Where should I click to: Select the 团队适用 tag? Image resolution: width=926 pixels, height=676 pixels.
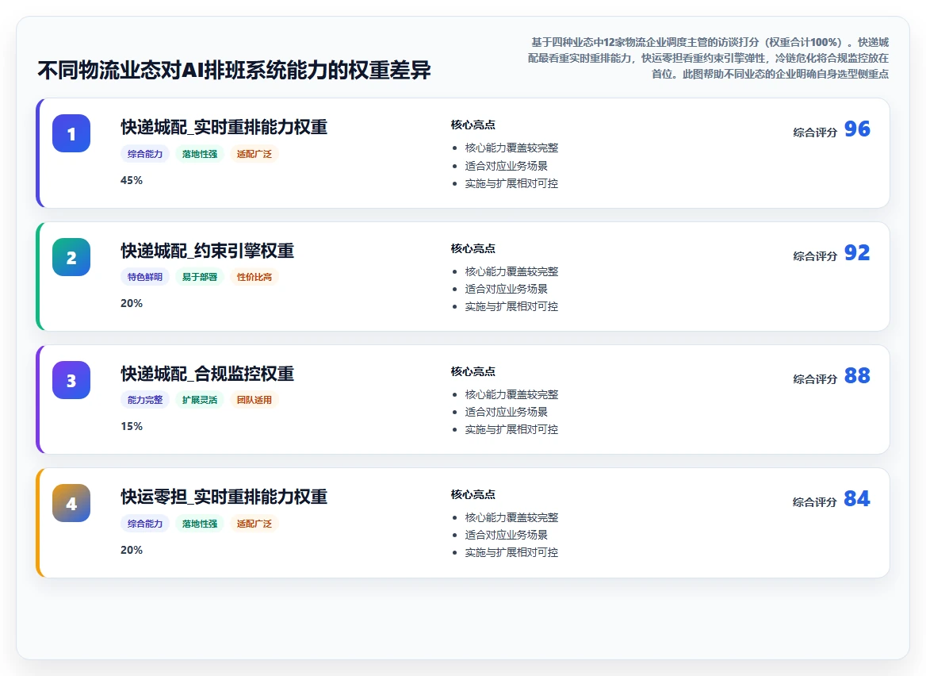point(254,400)
